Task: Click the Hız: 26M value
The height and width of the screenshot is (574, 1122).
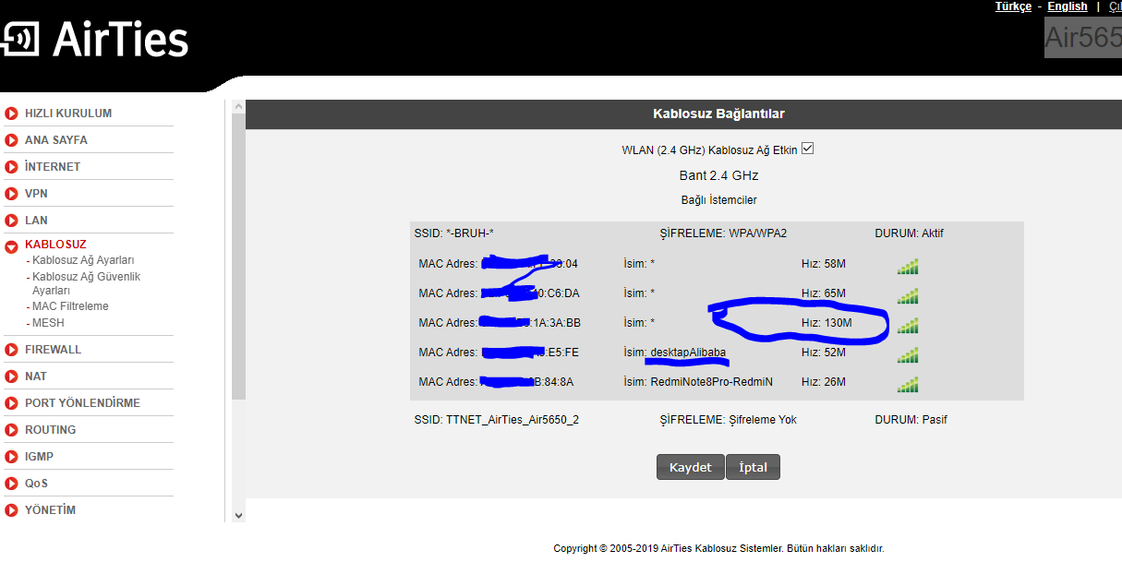Action: pos(824,382)
